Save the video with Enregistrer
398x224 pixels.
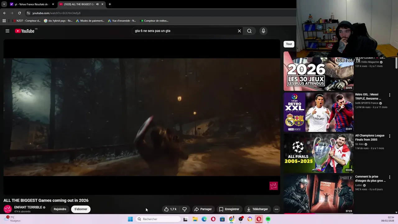point(229,209)
